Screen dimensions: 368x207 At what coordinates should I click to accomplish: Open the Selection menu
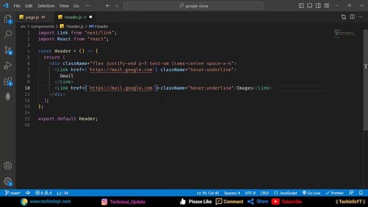point(46,6)
